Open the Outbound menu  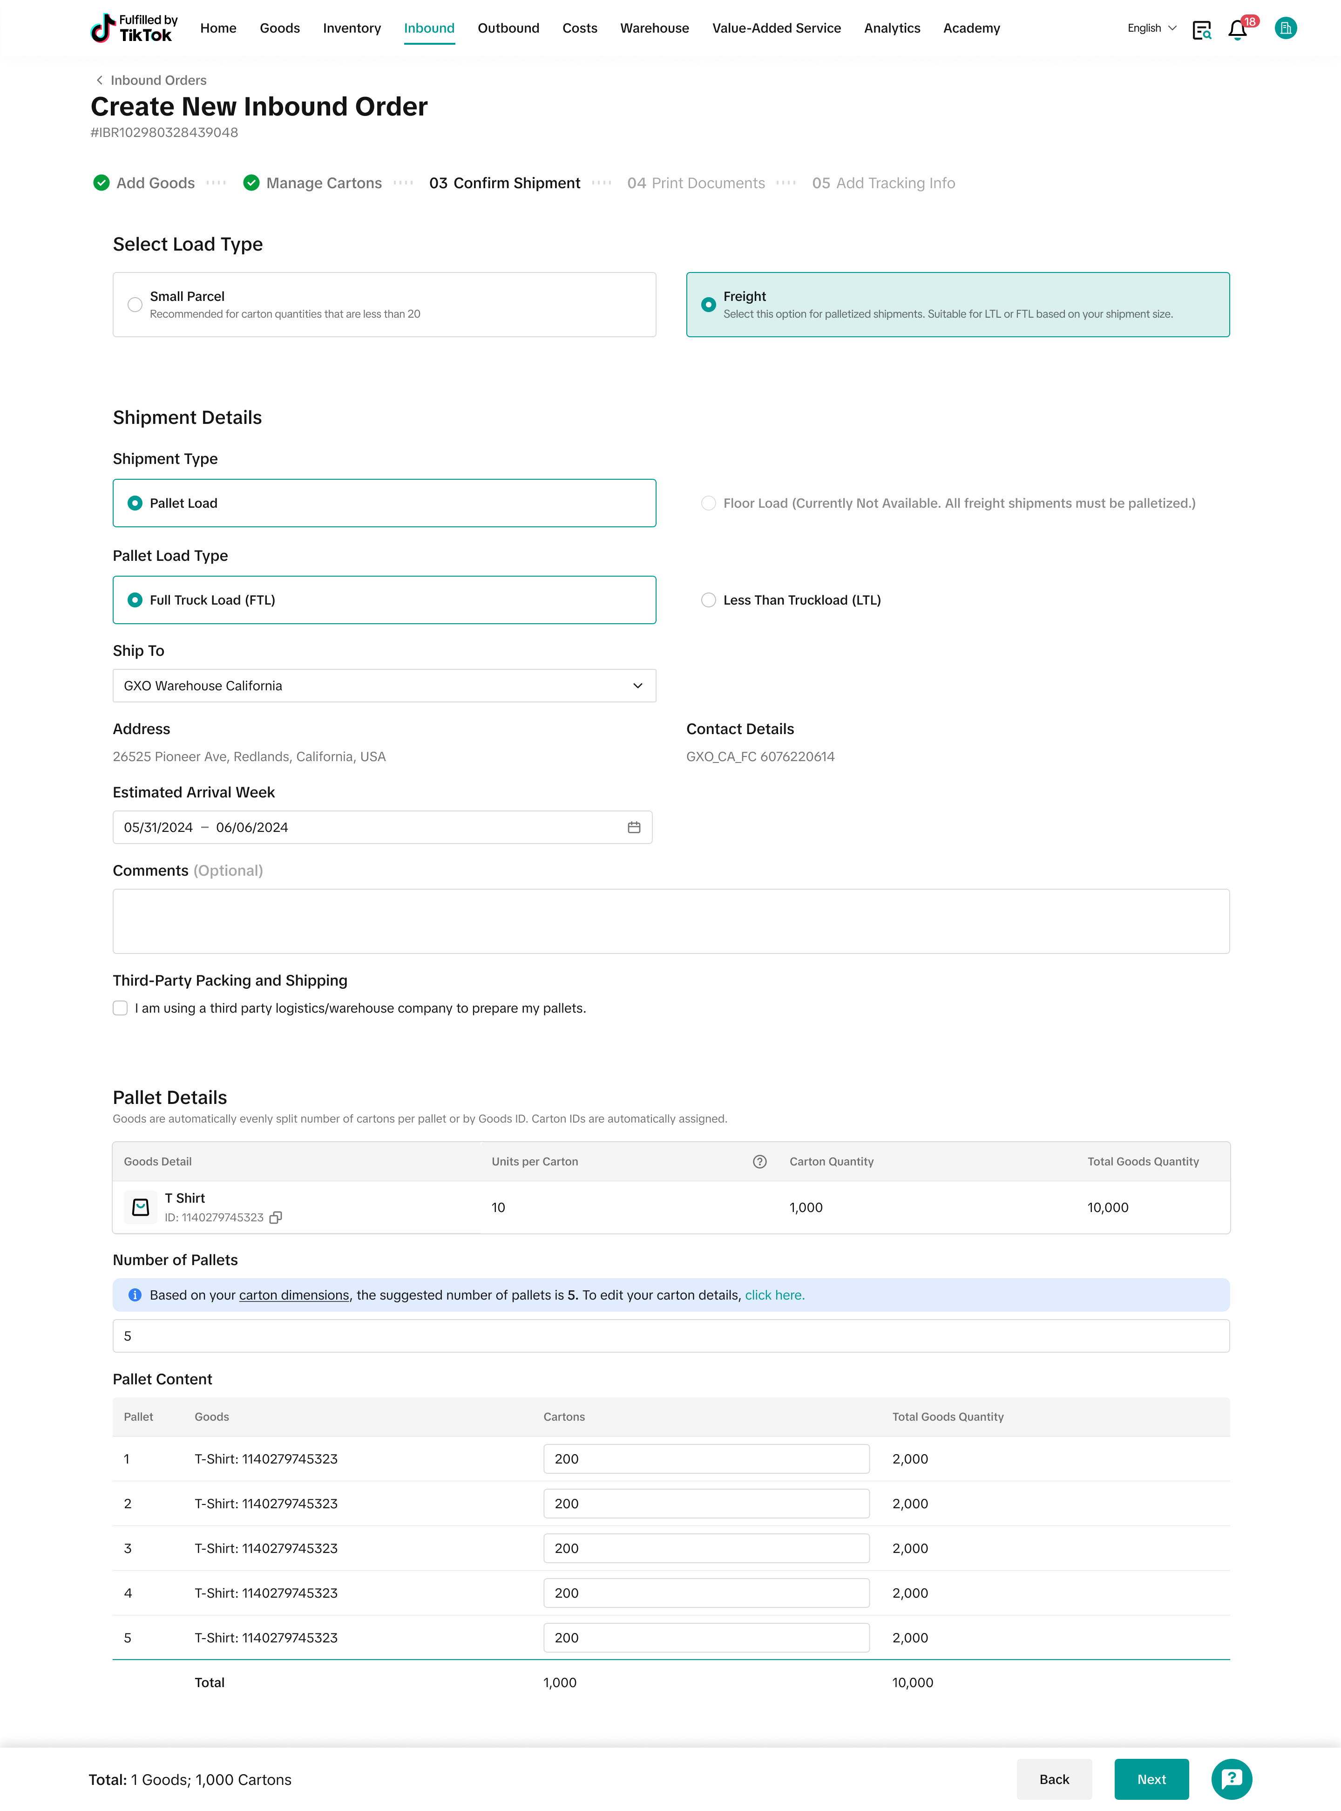[x=508, y=28]
